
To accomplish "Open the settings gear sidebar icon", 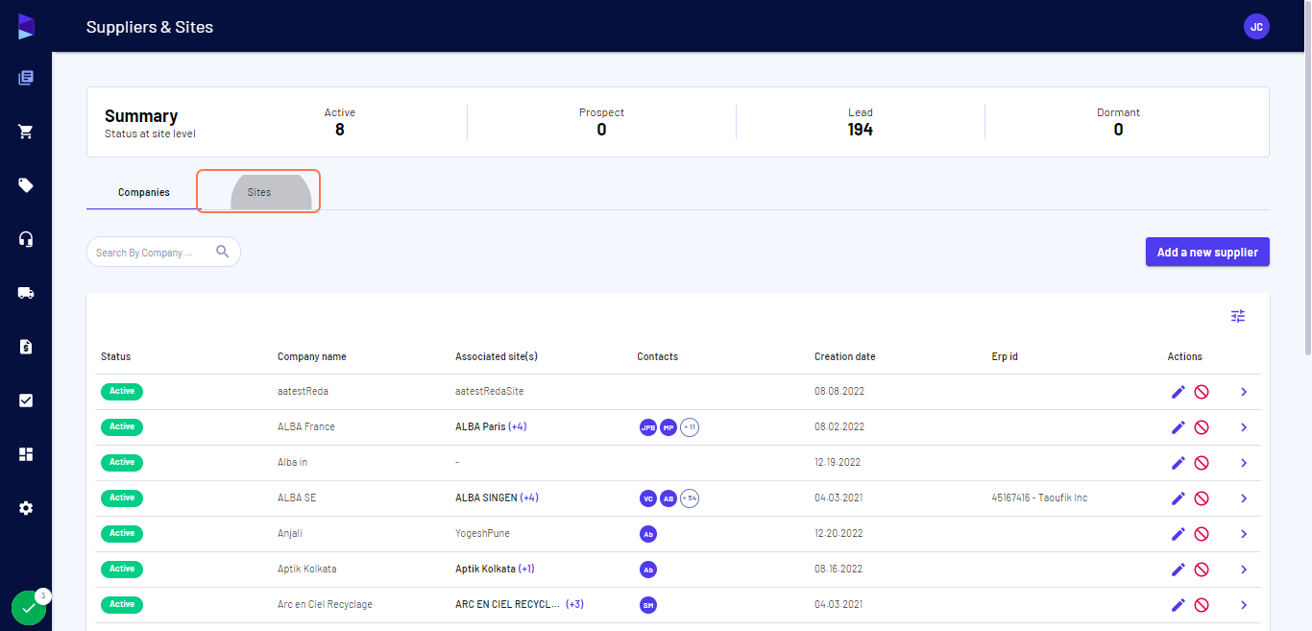I will coord(26,508).
